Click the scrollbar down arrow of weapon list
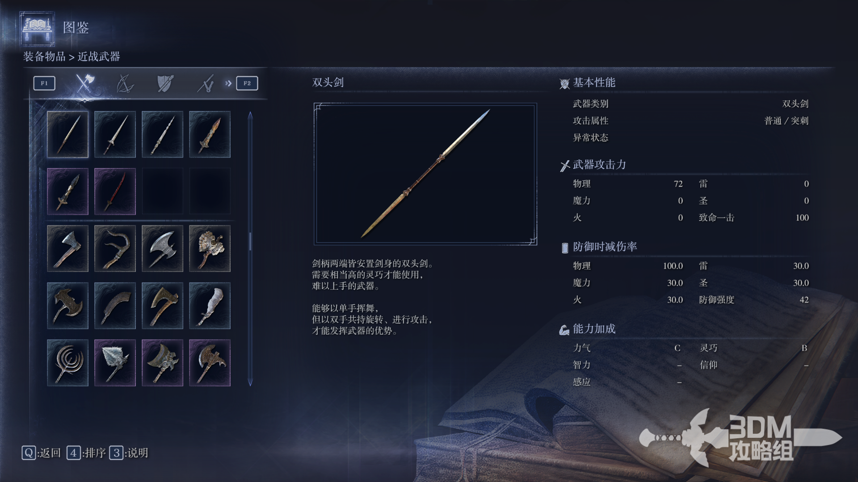 [250, 382]
